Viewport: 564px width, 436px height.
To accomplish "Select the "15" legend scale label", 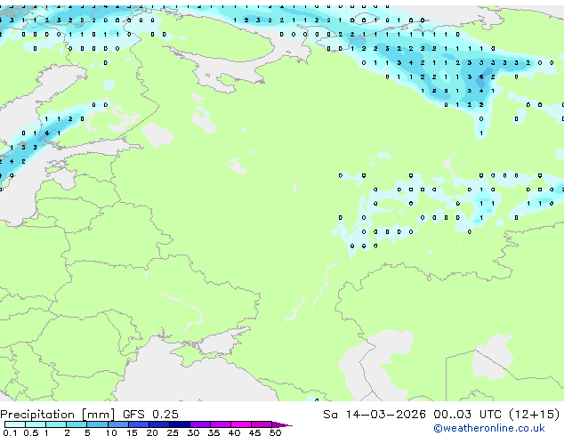I will (132, 432).
